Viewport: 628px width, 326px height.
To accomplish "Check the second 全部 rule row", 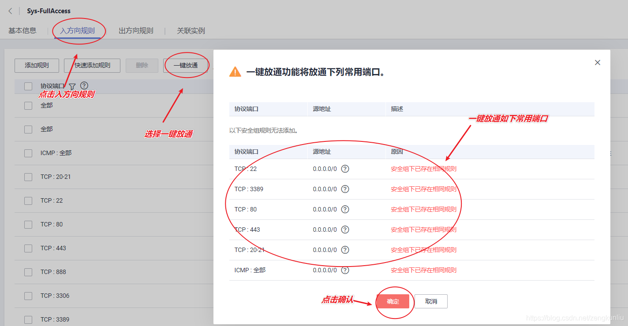I will 28,130.
